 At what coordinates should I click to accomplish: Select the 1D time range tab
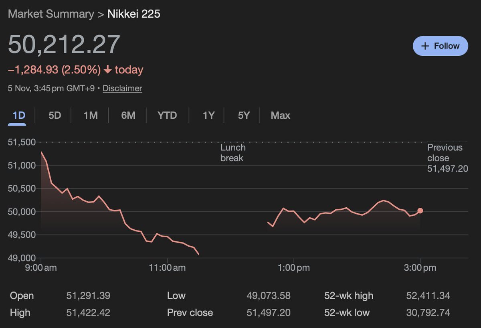click(x=18, y=115)
